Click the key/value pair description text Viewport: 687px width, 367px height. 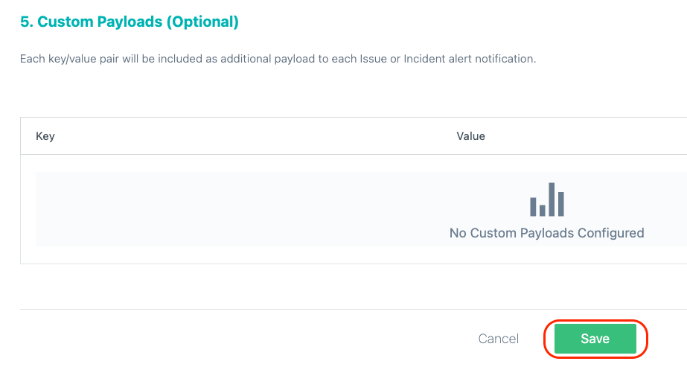click(278, 59)
